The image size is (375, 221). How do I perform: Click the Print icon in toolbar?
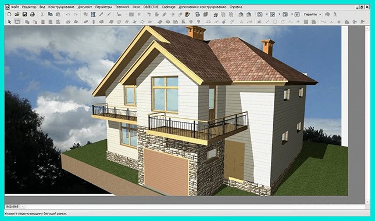coord(33,15)
